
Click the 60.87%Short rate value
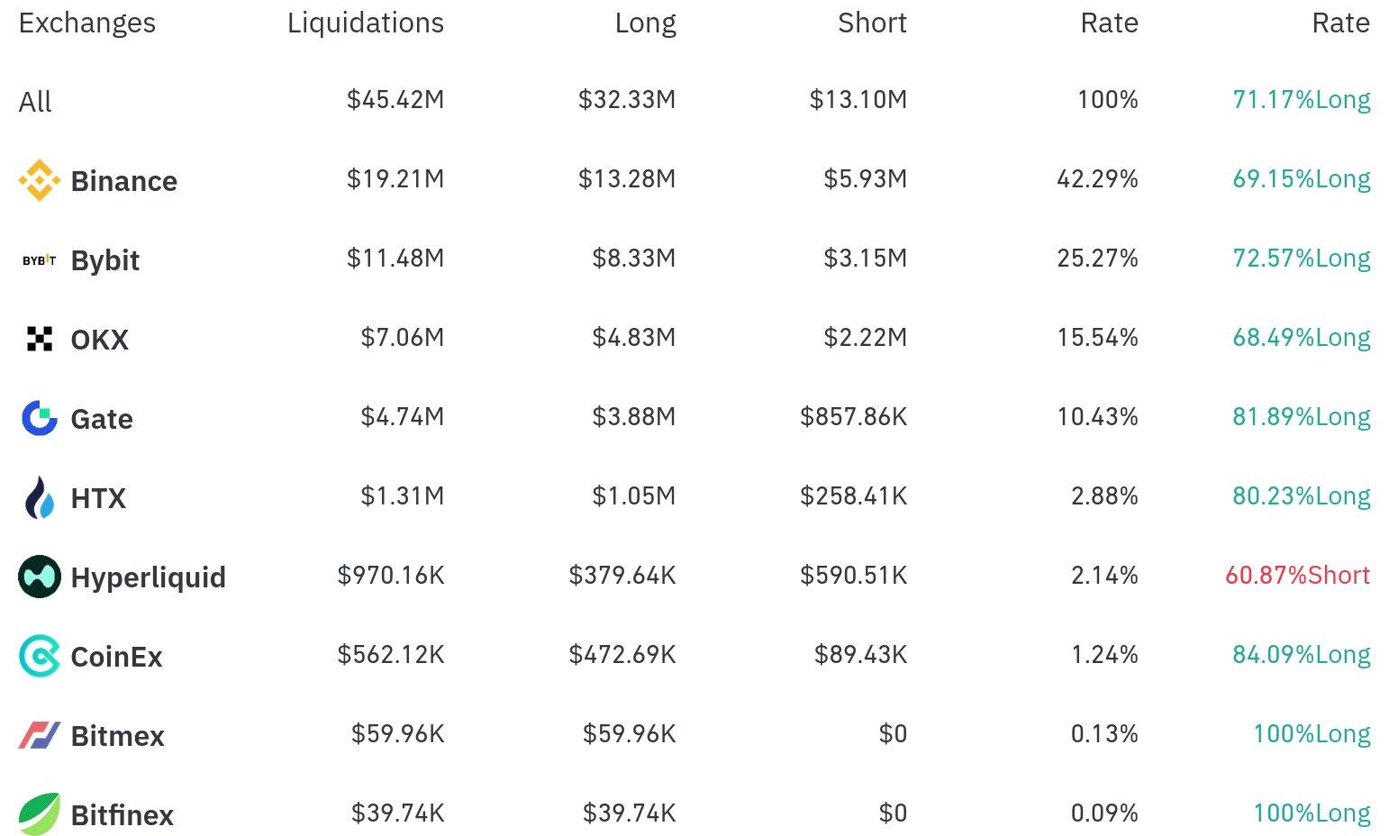tap(1297, 575)
